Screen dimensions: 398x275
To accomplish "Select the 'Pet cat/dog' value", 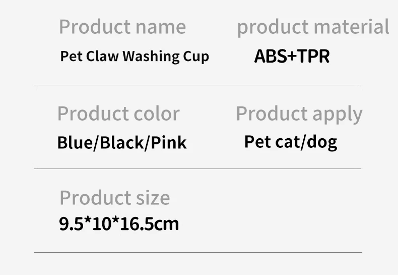I will coord(291,142).
